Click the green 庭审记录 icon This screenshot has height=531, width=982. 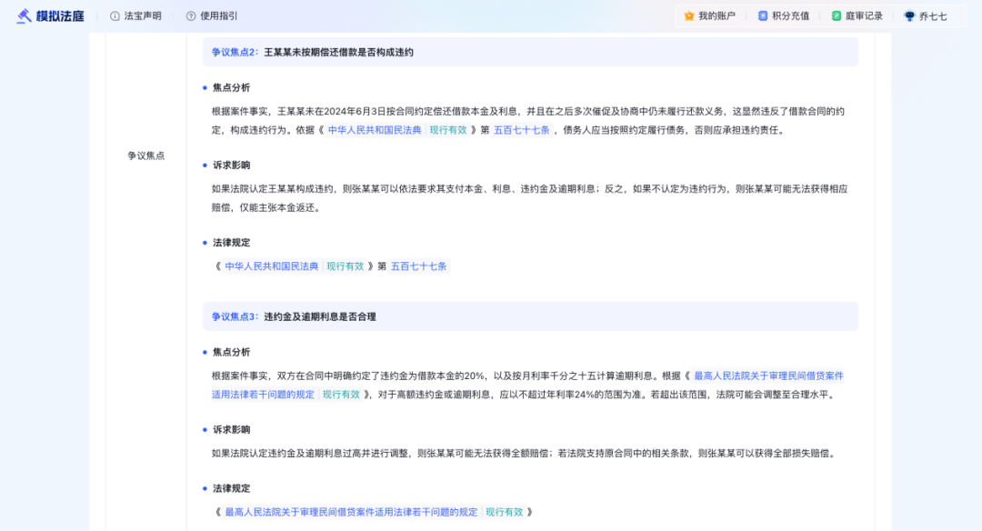837,16
